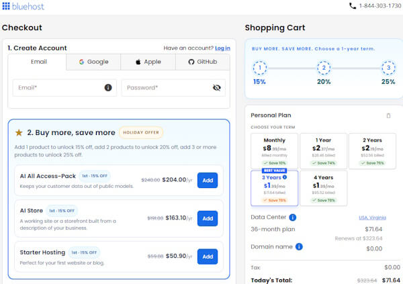The image size is (403, 284).
Task: Click the phone icon beside 1-844-303-1730
Action: [x=353, y=6]
